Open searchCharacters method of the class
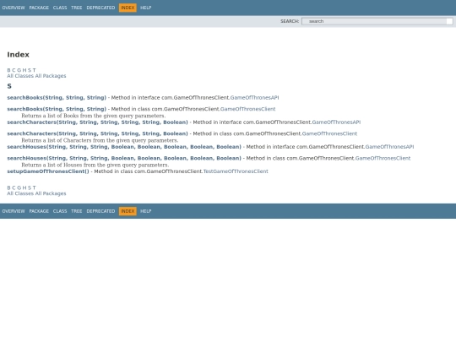 (97, 133)
